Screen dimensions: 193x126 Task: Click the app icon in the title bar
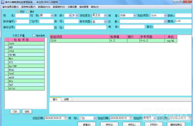[2, 2]
